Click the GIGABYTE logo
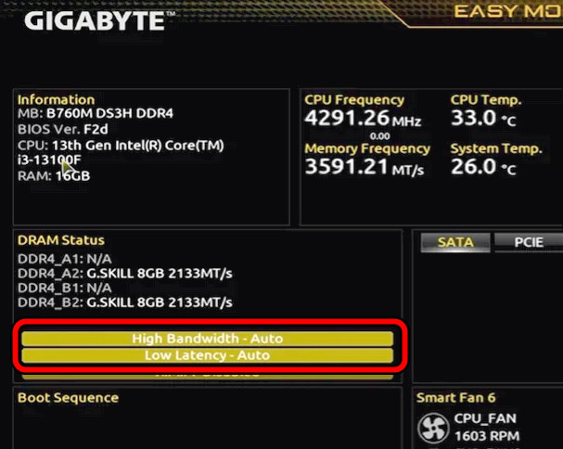This screenshot has width=563, height=449. 94,19
